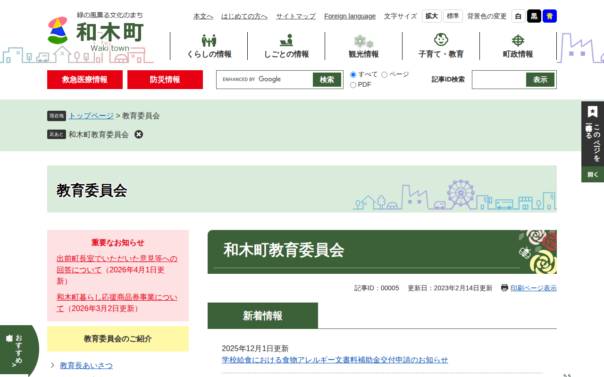Screen dimensions: 604x377
Task: Click the 記事ID検索 input field
Action: (499, 80)
